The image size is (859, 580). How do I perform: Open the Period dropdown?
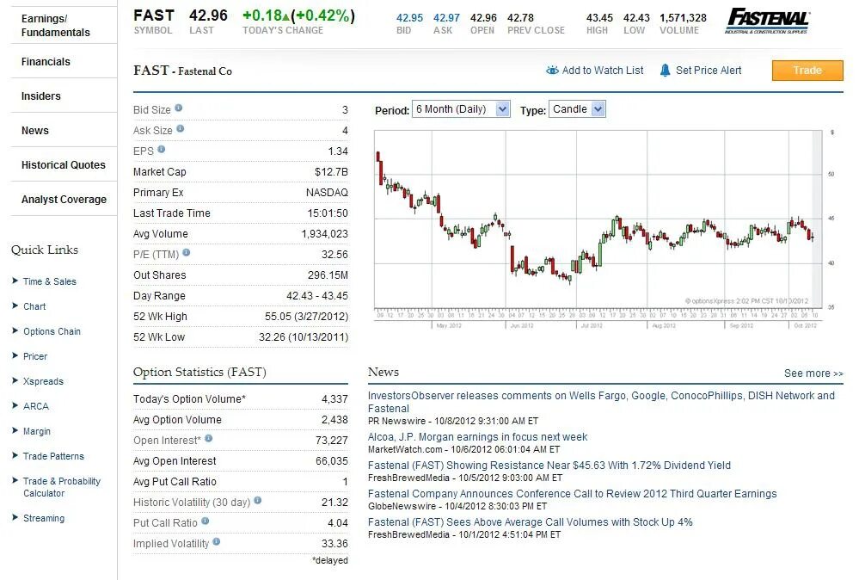(x=461, y=109)
